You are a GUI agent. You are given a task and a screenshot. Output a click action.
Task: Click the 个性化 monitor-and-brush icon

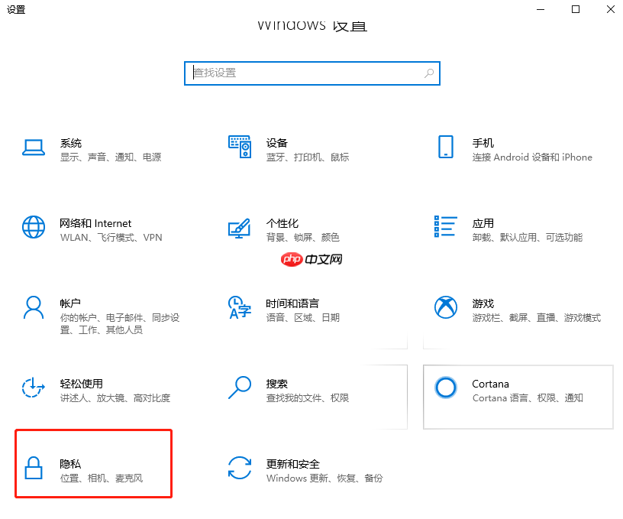(x=240, y=228)
